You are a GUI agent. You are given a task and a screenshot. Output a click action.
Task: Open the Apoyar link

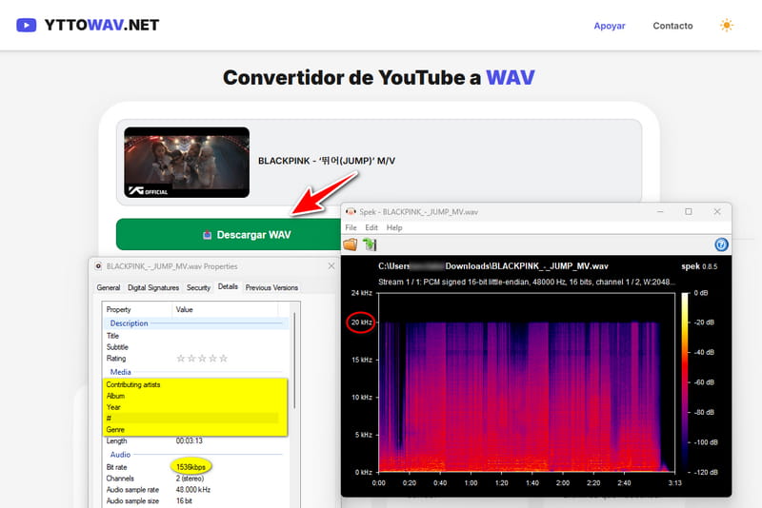609,26
